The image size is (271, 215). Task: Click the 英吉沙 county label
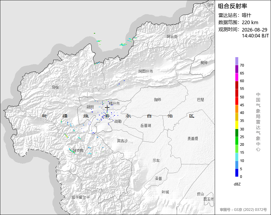(x=122, y=141)
